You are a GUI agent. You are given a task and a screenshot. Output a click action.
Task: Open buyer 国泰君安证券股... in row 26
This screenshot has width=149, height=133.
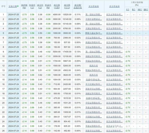[x=94, y=131]
